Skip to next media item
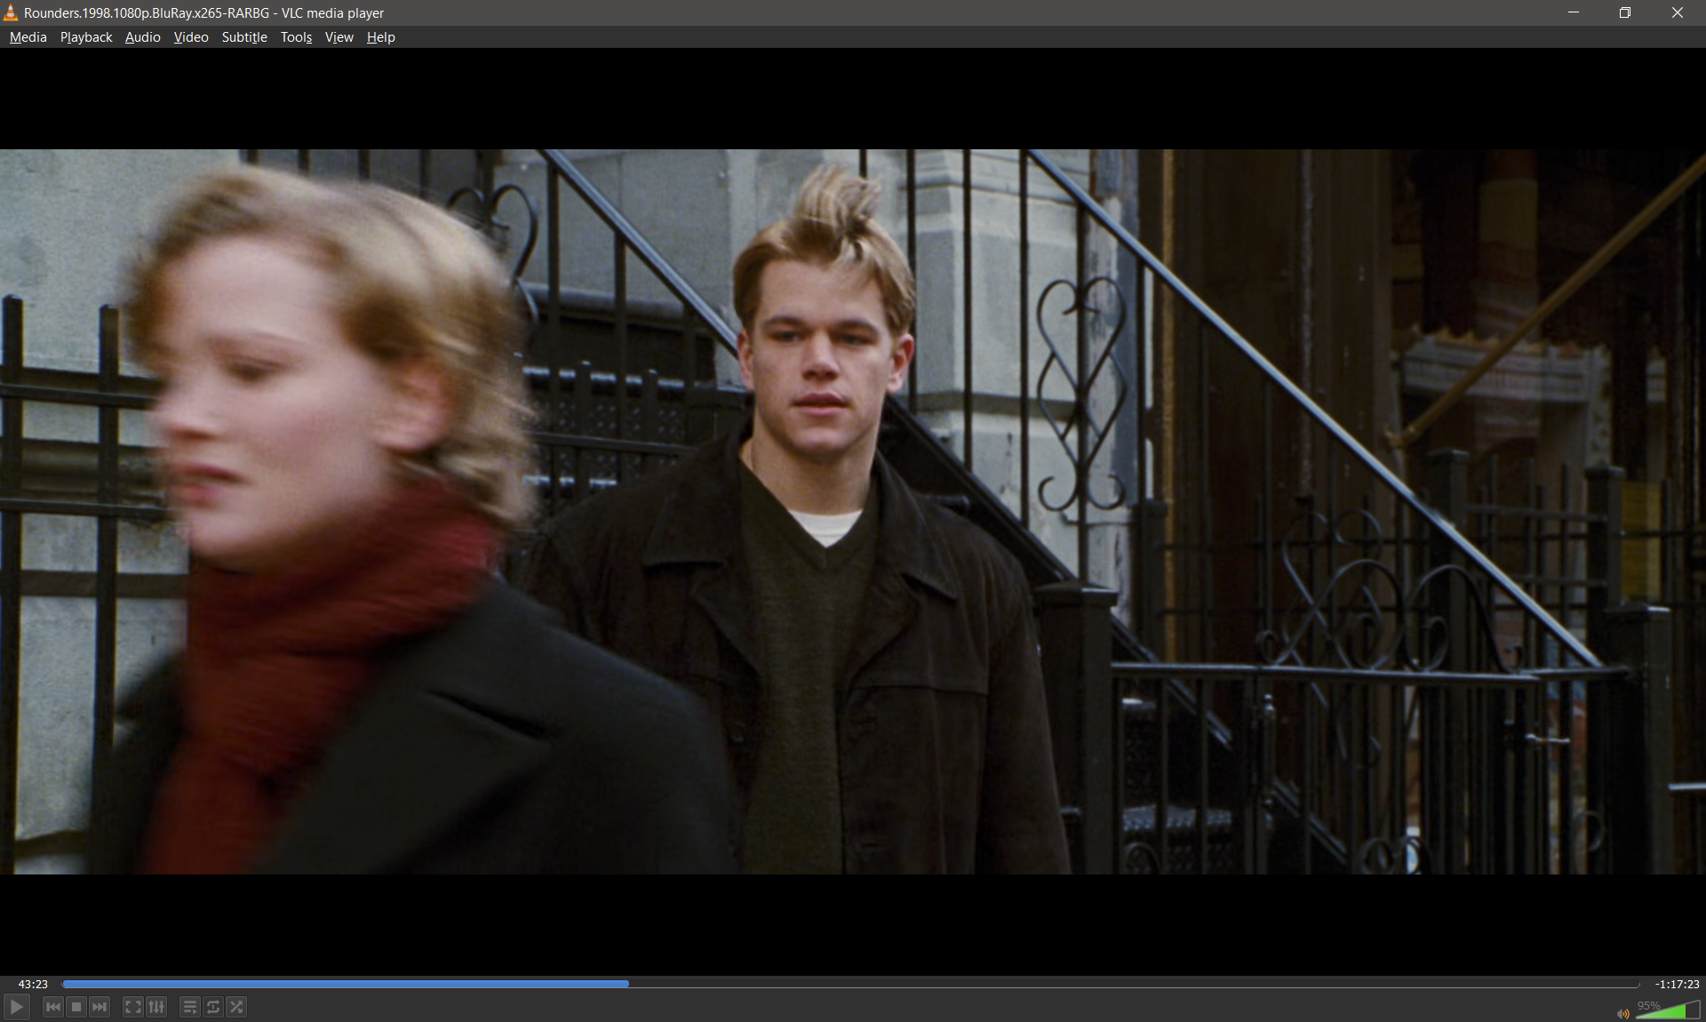This screenshot has width=1706, height=1022. pyautogui.click(x=100, y=1007)
